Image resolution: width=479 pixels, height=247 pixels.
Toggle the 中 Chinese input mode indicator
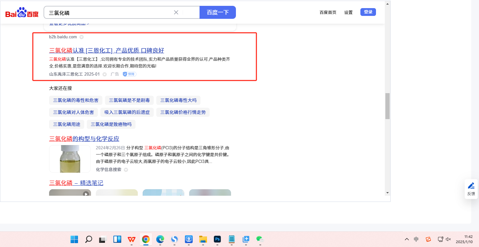coord(416,239)
